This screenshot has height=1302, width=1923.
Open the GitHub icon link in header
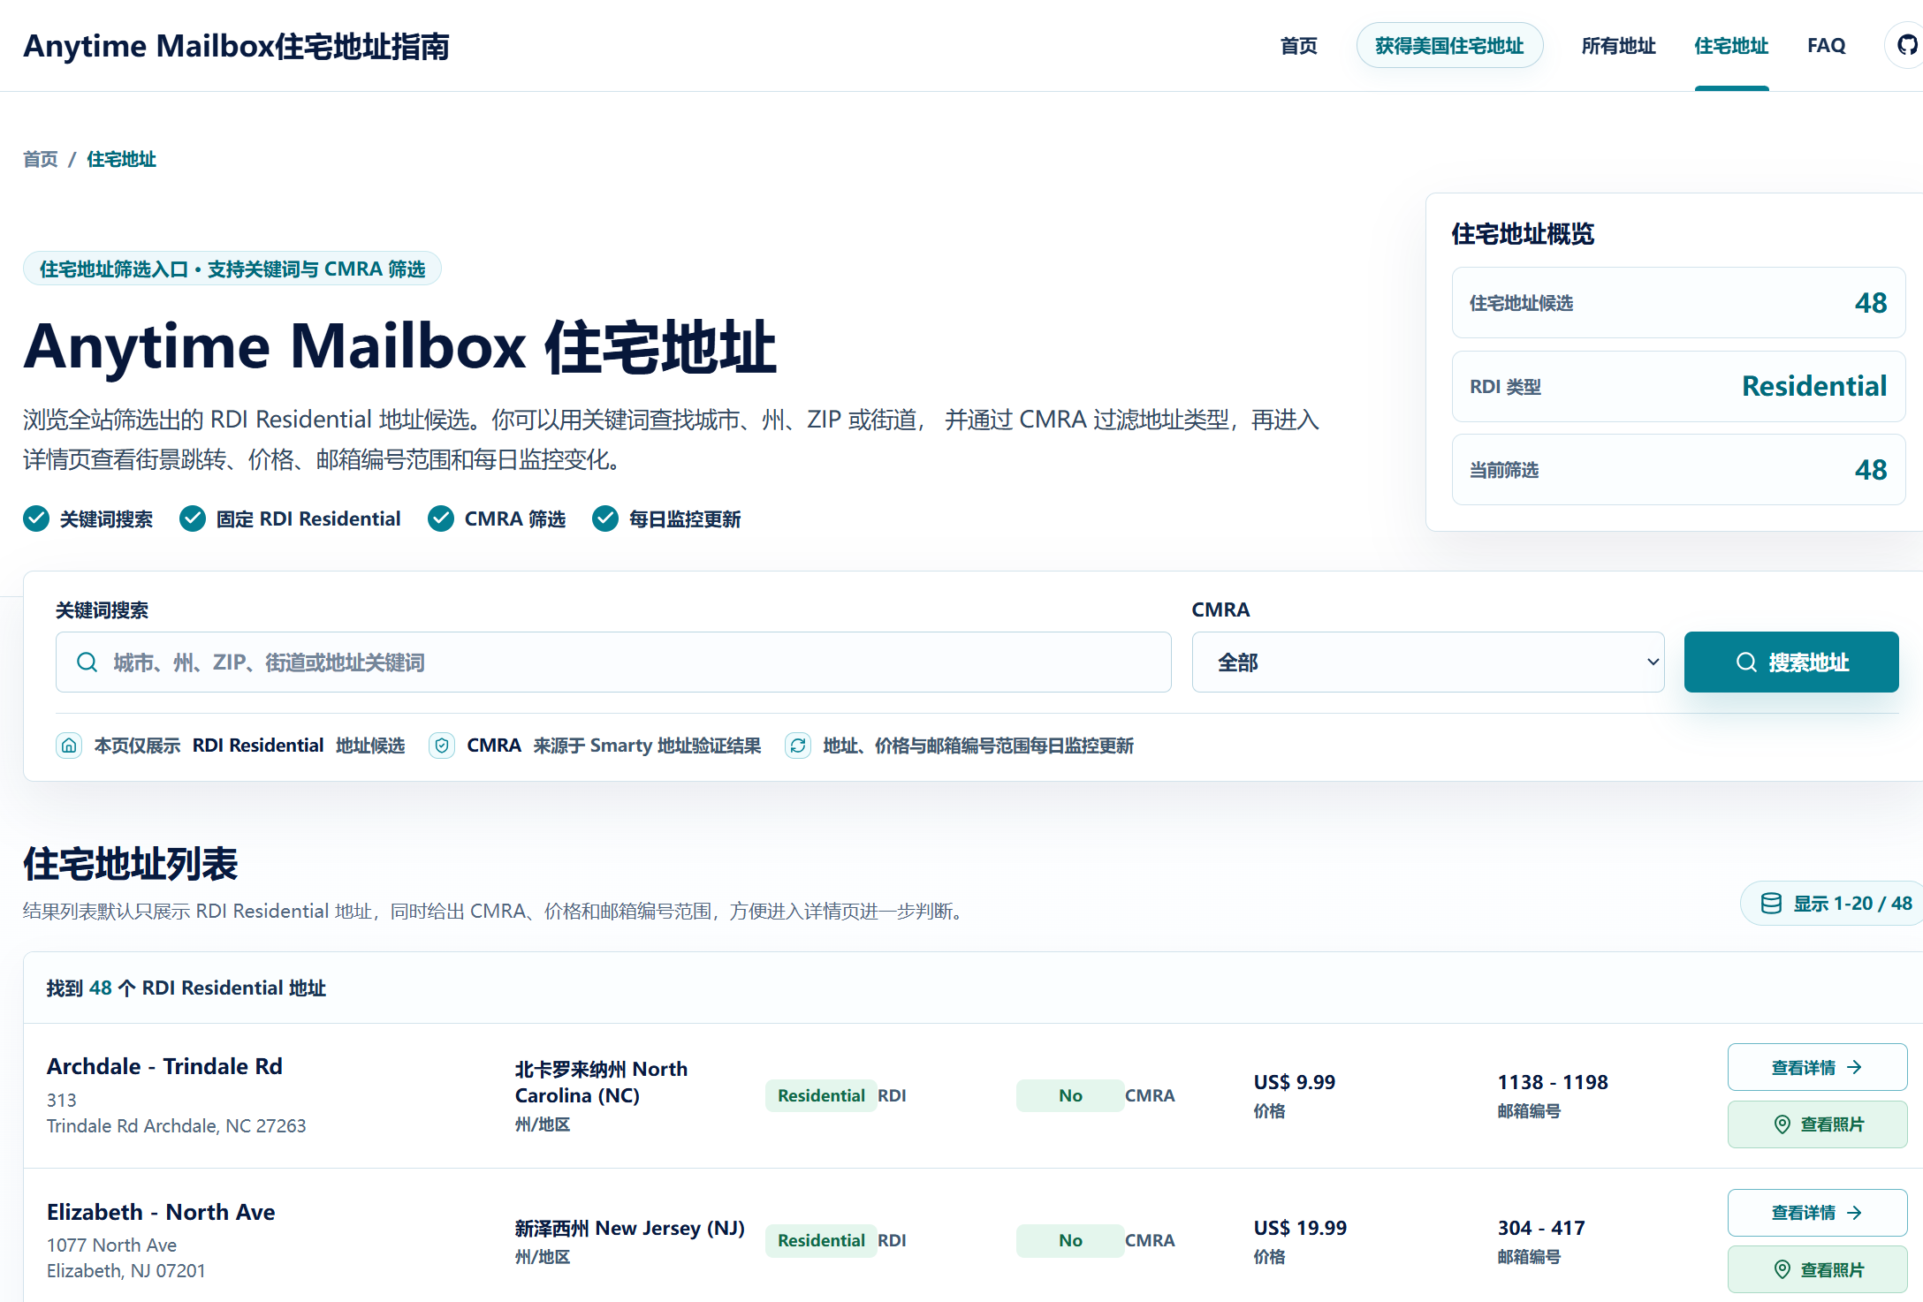[x=1907, y=45]
